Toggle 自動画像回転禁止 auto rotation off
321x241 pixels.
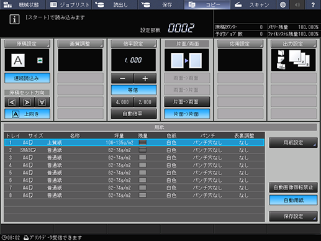[x=293, y=188]
